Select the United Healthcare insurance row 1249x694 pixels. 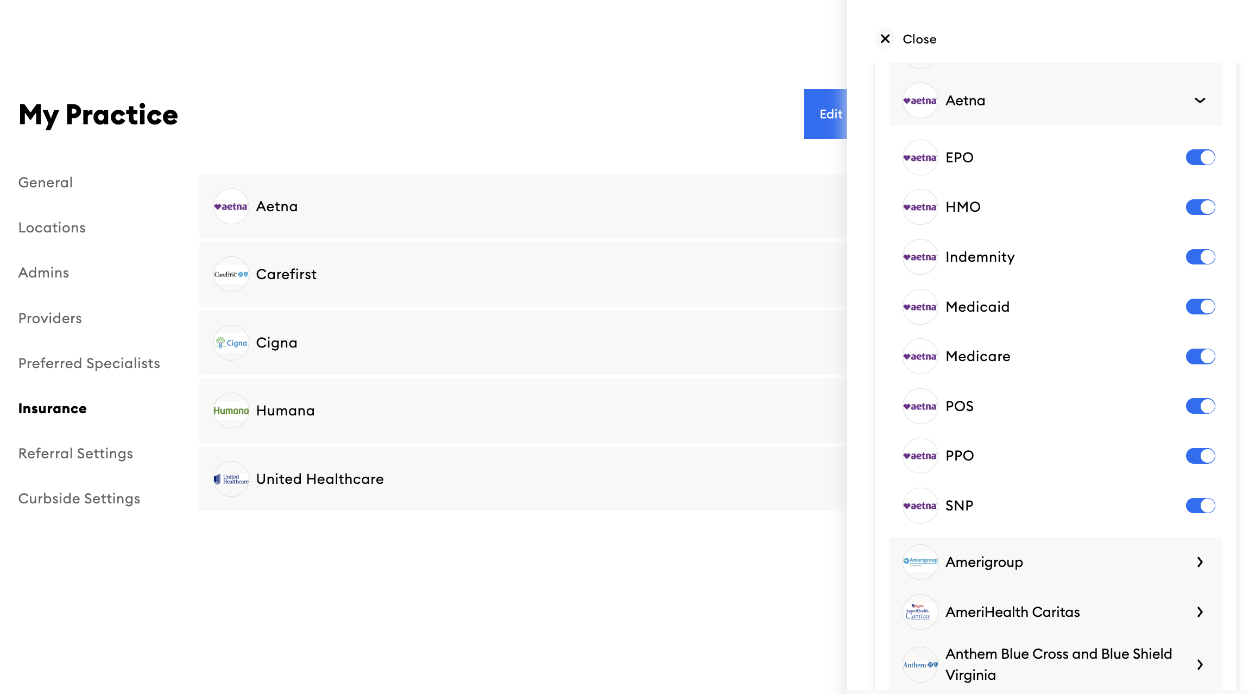pyautogui.click(x=521, y=479)
